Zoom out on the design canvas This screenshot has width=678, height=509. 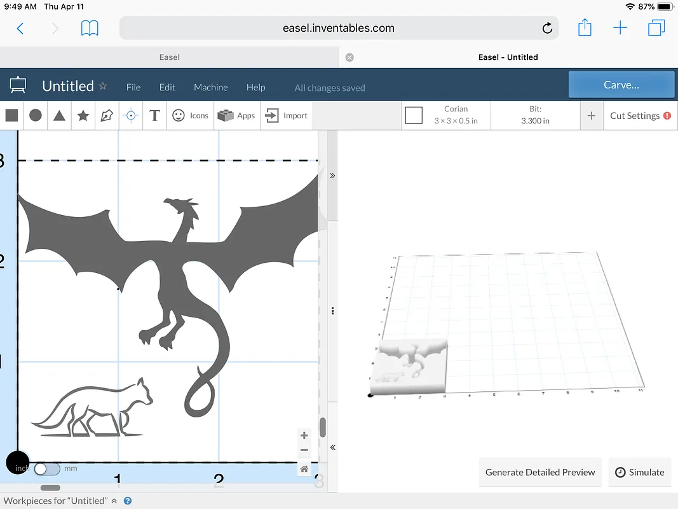tap(304, 450)
